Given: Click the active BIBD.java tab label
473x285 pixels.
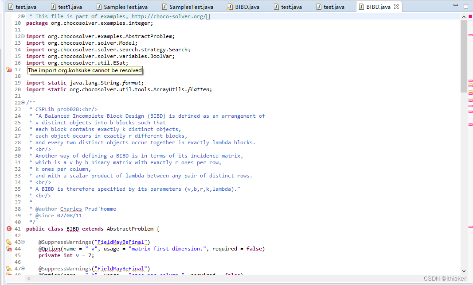Looking at the screenshot, I should (x=378, y=7).
